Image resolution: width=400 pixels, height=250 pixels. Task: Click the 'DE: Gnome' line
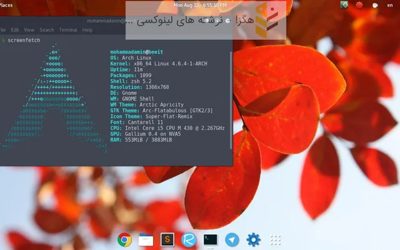point(124,93)
